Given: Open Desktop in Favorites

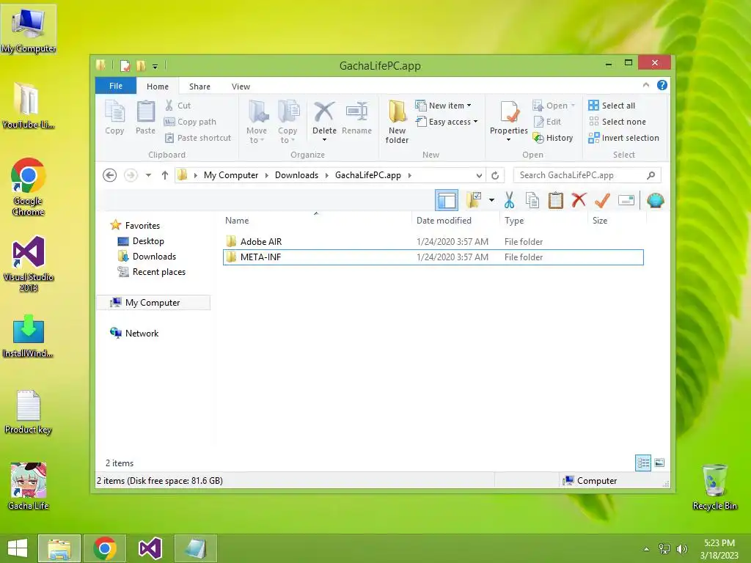Looking at the screenshot, I should 141,241.
